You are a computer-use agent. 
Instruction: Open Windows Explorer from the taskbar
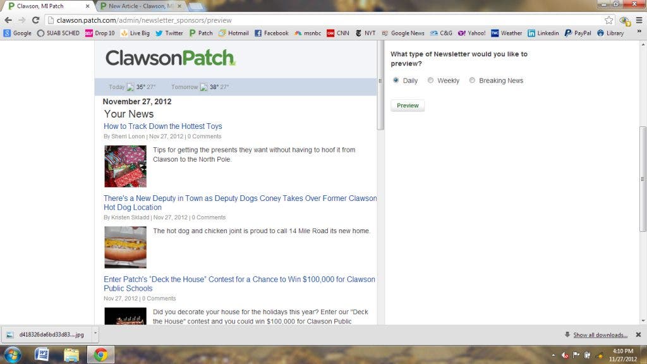point(71,355)
